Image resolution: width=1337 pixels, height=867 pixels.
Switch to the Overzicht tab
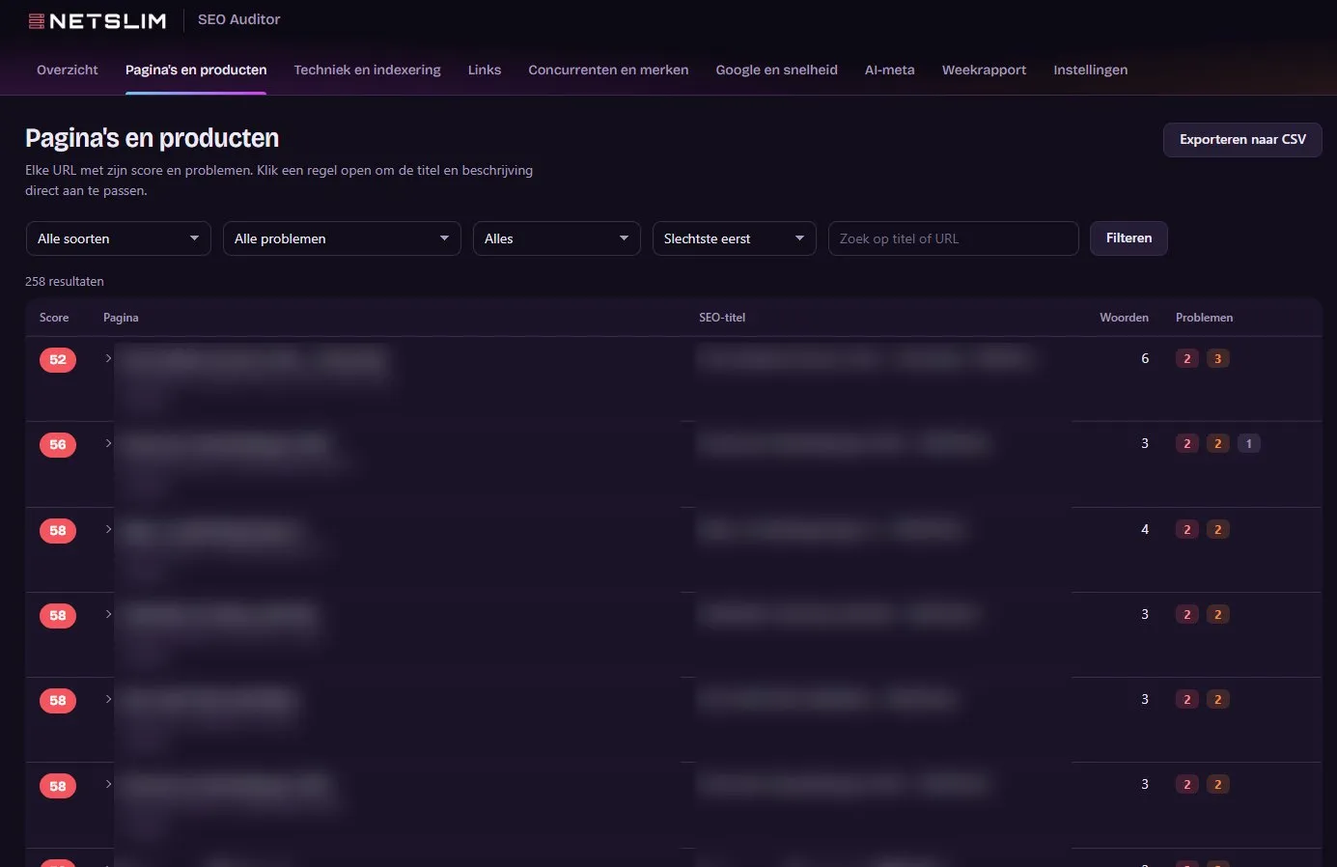point(68,70)
